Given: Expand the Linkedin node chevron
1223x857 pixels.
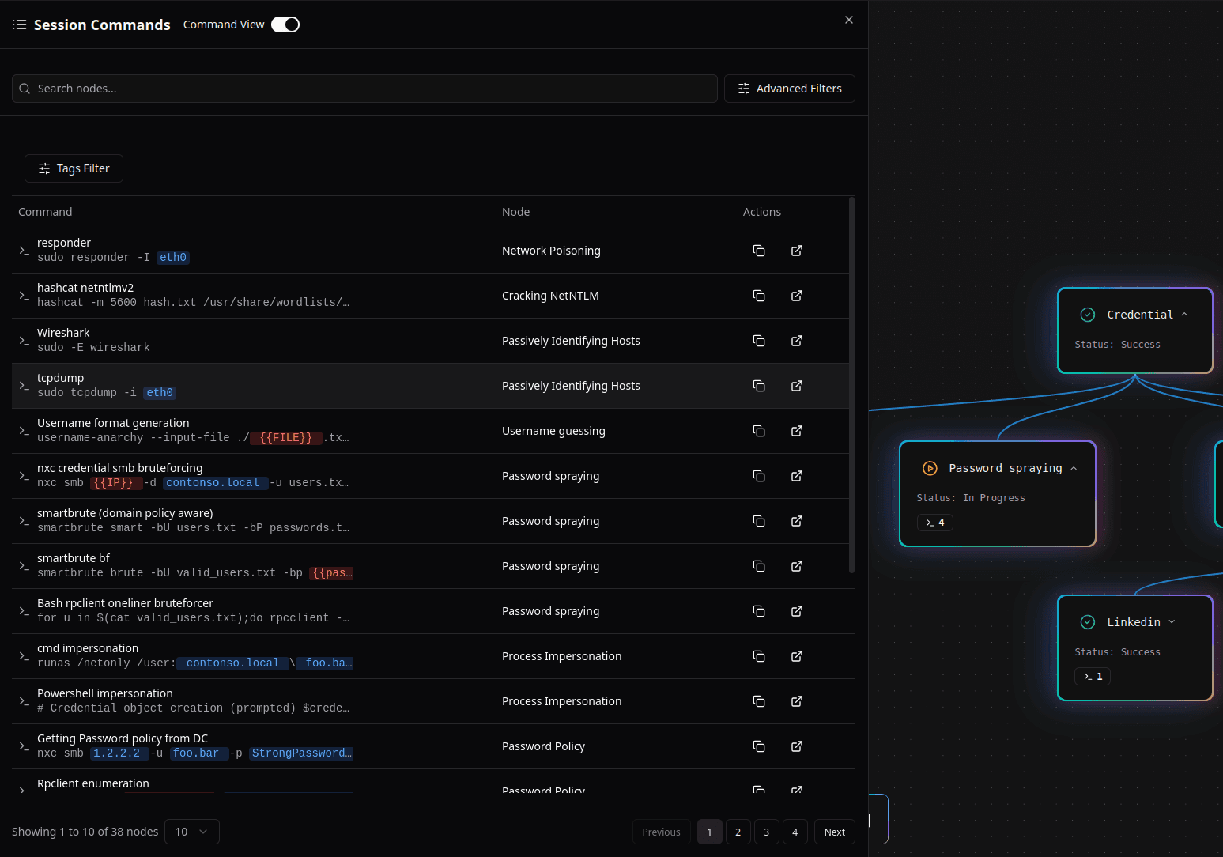Looking at the screenshot, I should pos(1172,622).
